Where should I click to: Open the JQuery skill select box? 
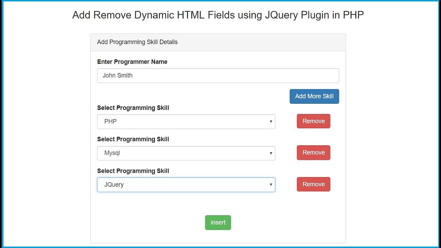point(186,185)
